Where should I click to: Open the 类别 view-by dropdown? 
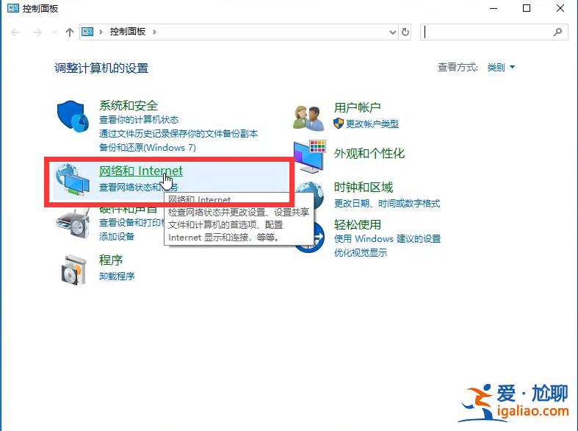(x=501, y=67)
